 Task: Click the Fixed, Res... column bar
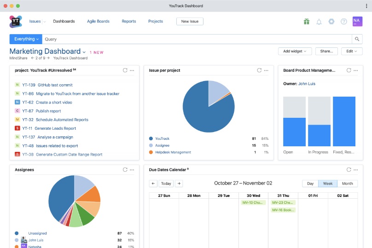coord(344,121)
